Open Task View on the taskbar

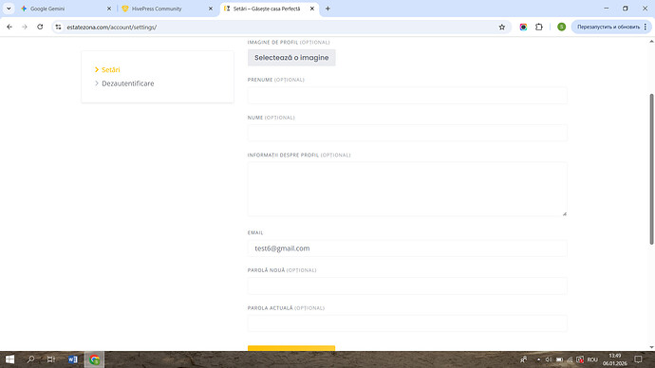[51, 359]
